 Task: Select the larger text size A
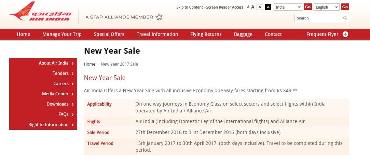tap(253, 7)
